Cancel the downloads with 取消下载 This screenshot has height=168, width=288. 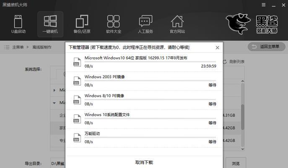click(x=144, y=162)
